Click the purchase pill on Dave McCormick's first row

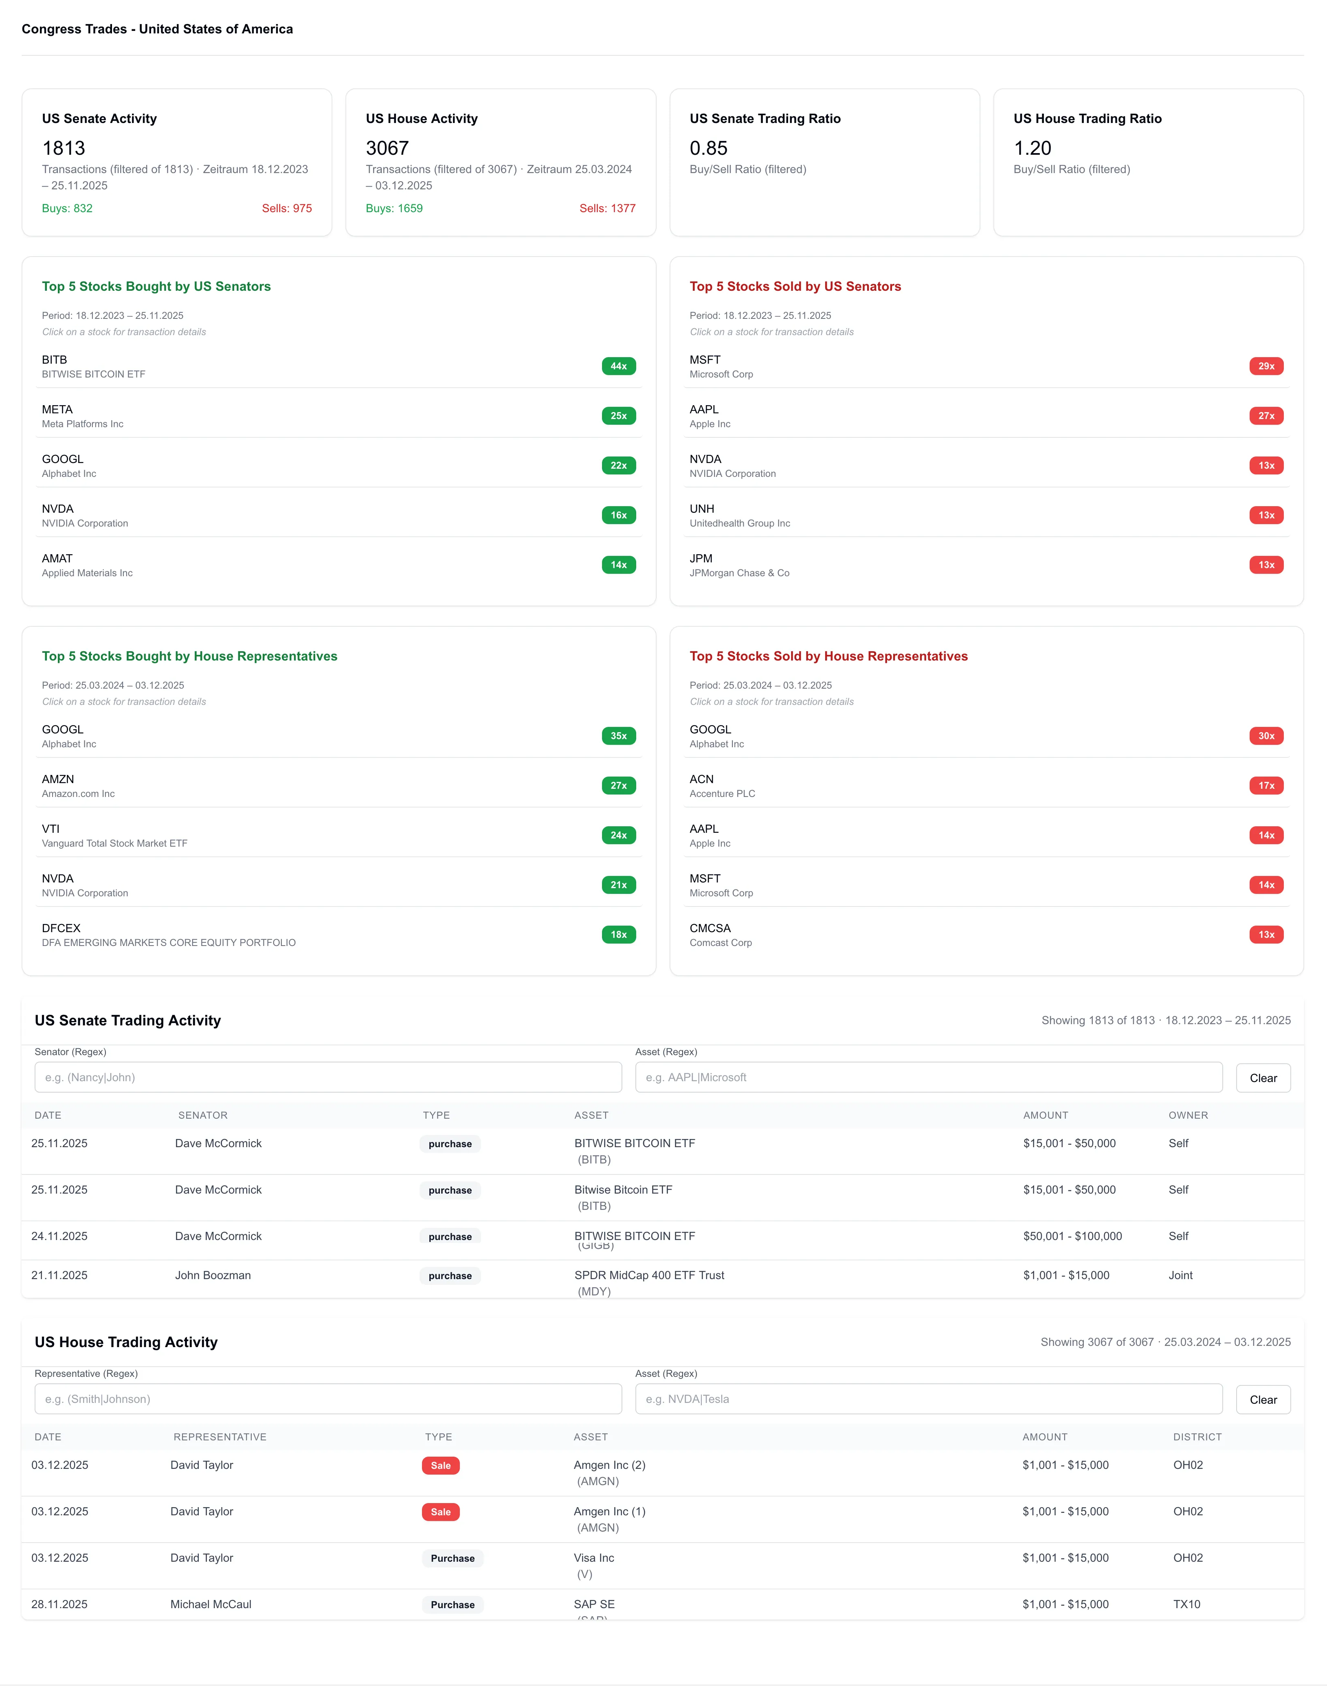click(x=450, y=1144)
